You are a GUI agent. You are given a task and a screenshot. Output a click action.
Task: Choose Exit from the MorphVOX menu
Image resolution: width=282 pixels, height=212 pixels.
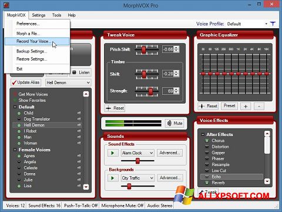coord(37,69)
